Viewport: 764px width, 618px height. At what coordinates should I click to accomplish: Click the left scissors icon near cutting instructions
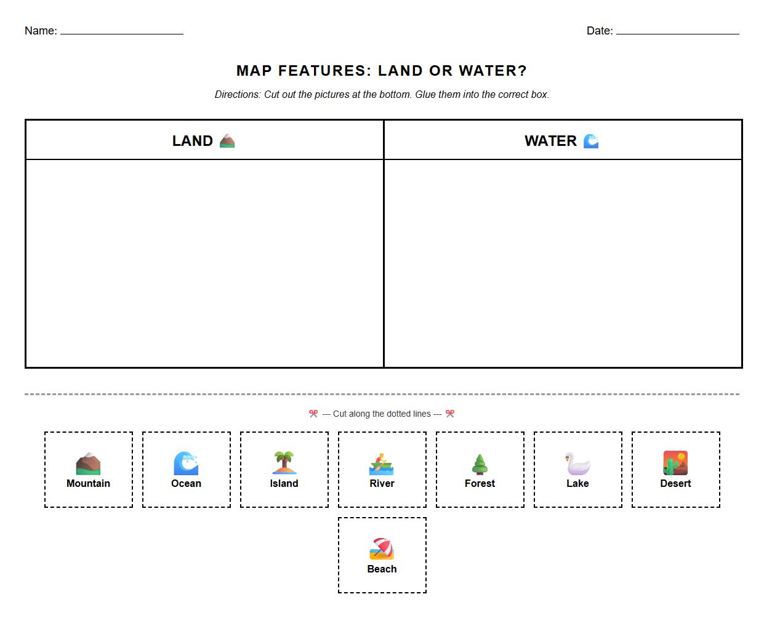click(312, 414)
